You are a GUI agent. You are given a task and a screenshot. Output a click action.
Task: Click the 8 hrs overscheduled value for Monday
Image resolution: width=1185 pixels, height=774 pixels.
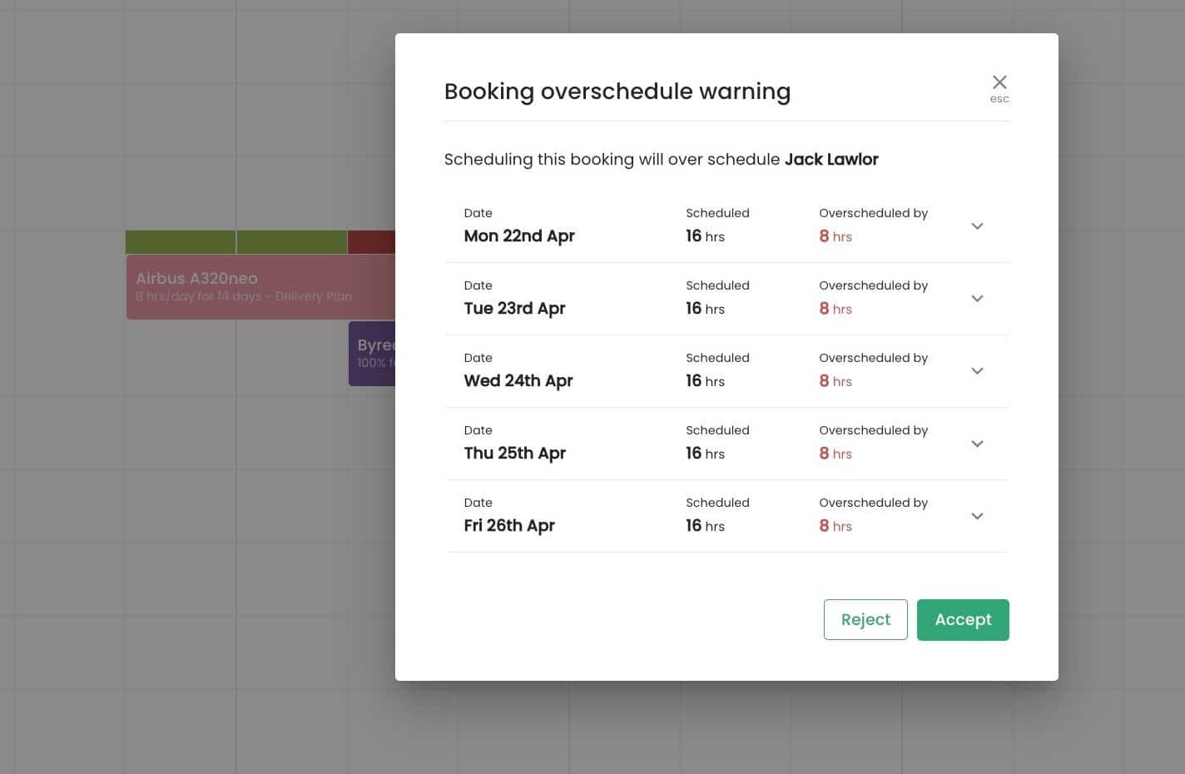(835, 236)
